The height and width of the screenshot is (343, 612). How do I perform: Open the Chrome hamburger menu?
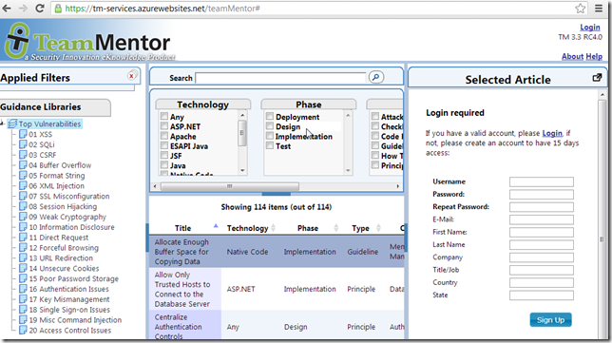tap(599, 9)
